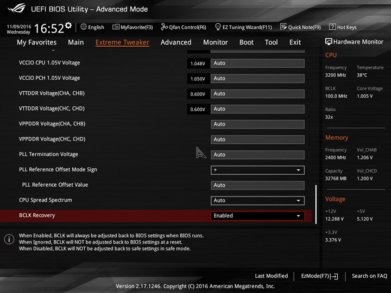Screen dimensions: 391x293
Task: Select the Extreme Tweaker tab
Action: coord(122,42)
